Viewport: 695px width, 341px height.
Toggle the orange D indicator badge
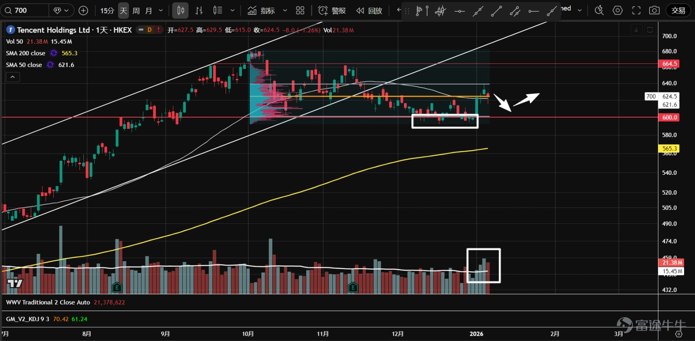(149, 30)
